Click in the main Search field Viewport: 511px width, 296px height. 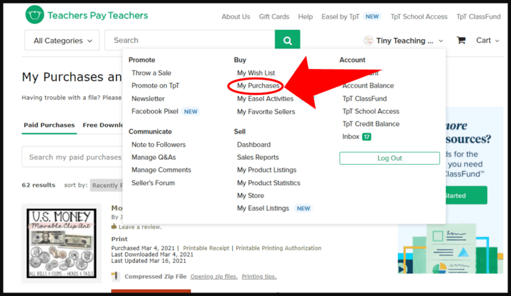(x=190, y=40)
